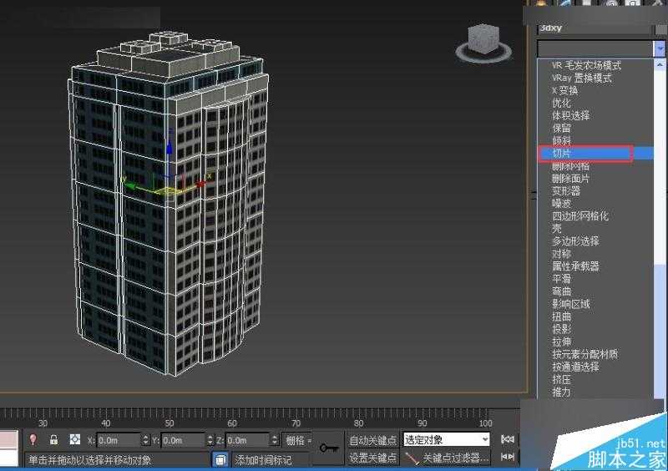
Task: Click the blue Z-axis arrow of the move gizmo
Action: [170, 147]
